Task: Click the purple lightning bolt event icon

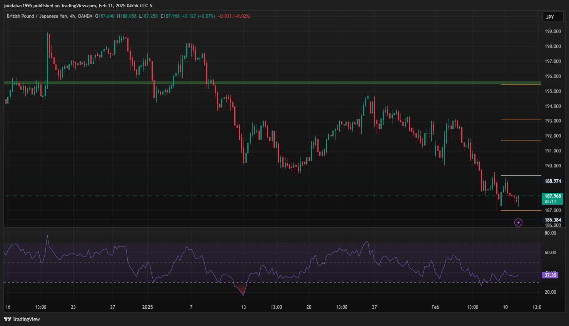Action: 518,222
